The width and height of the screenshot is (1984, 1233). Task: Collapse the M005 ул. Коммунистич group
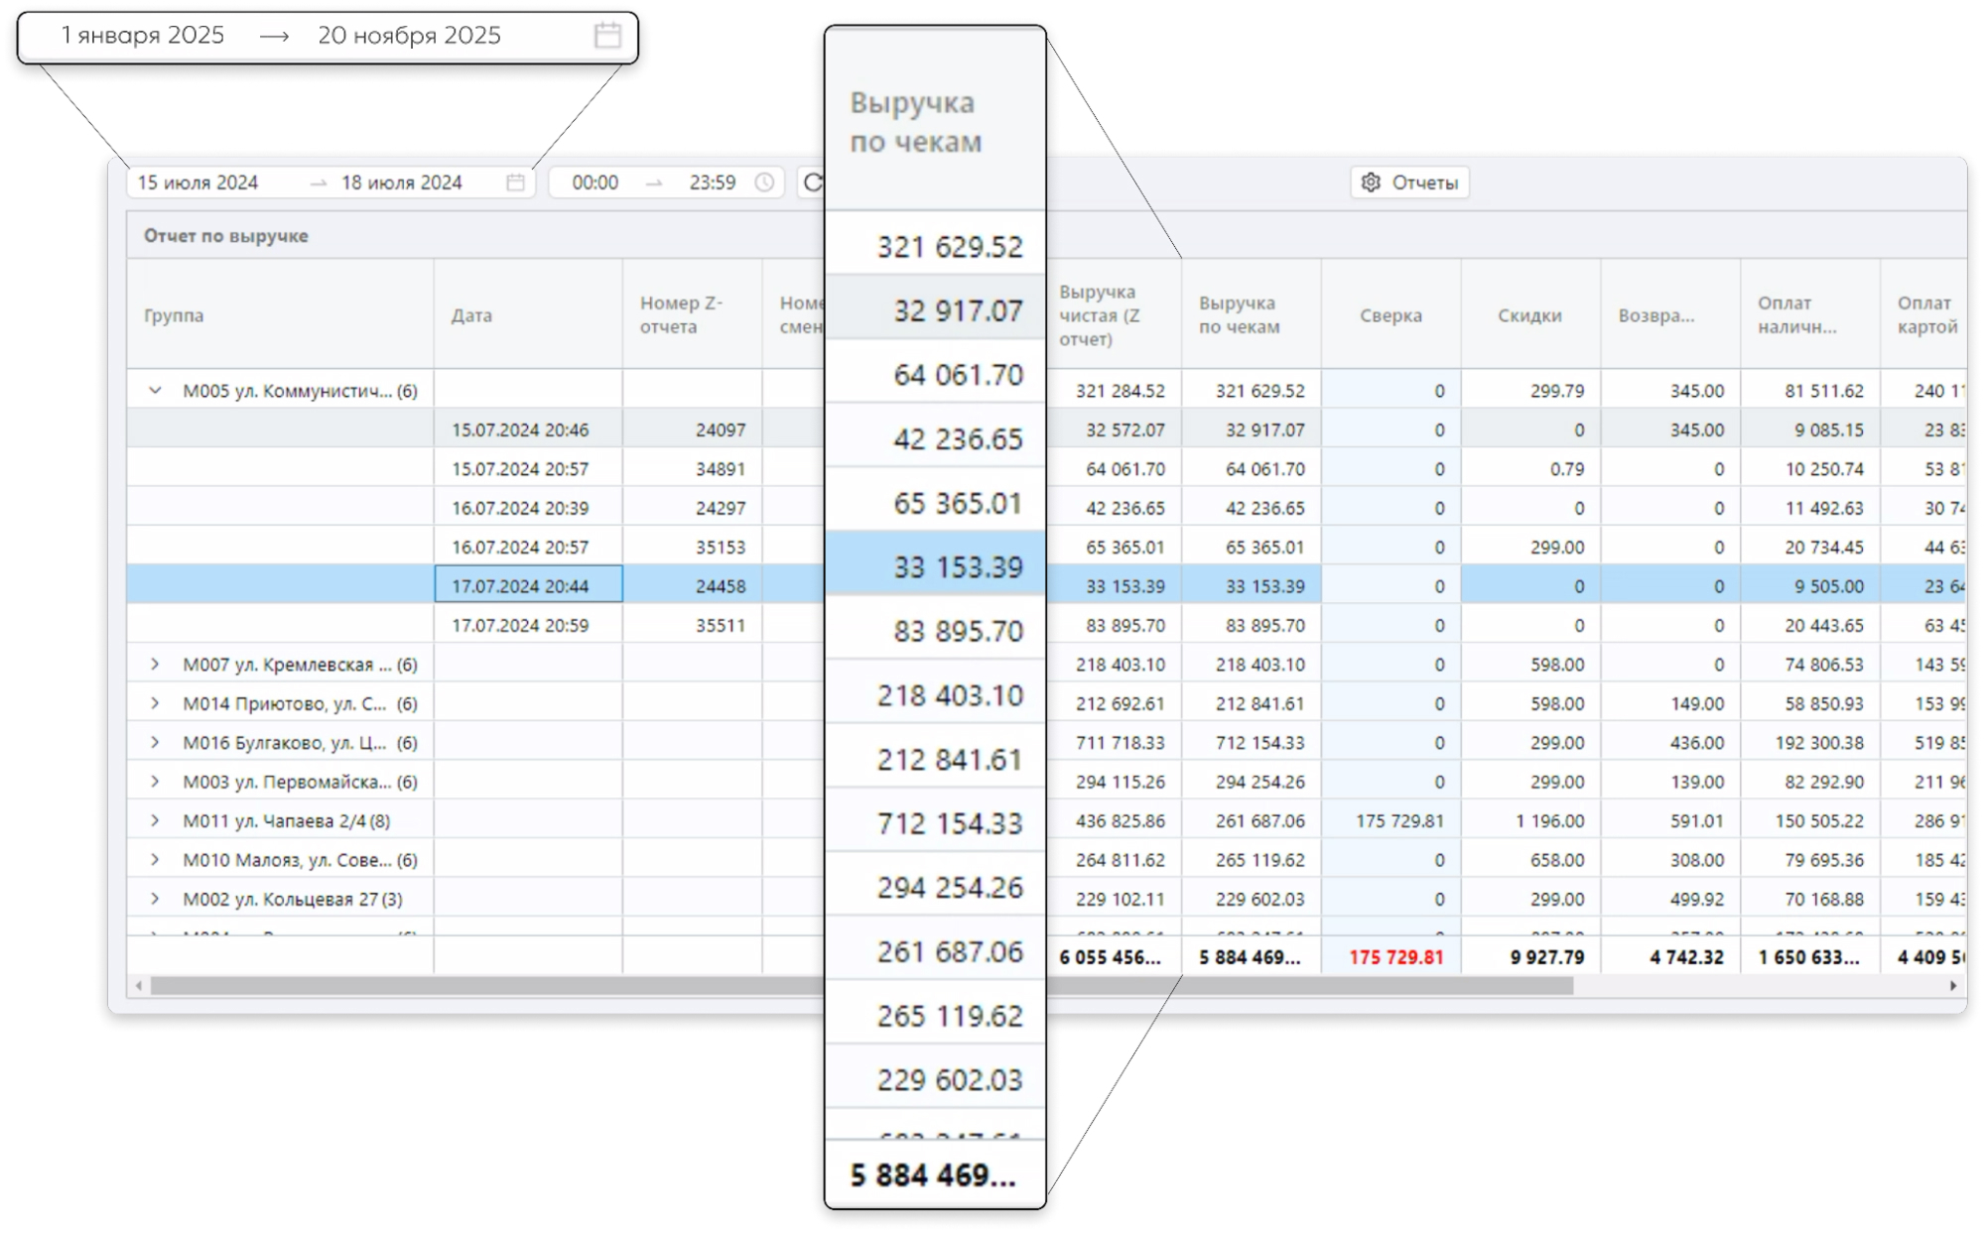coord(155,391)
